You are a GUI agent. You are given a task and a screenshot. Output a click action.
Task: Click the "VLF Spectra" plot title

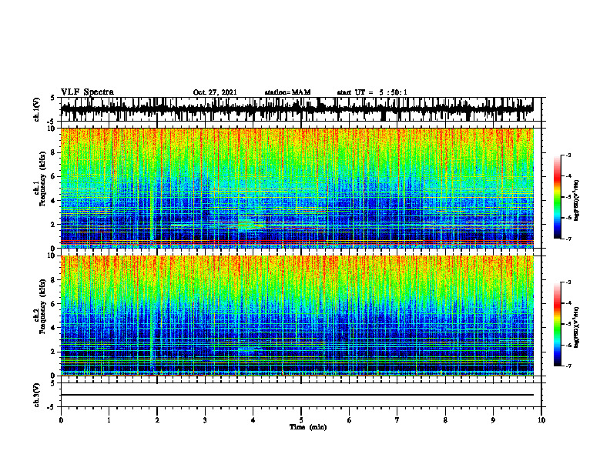click(87, 92)
